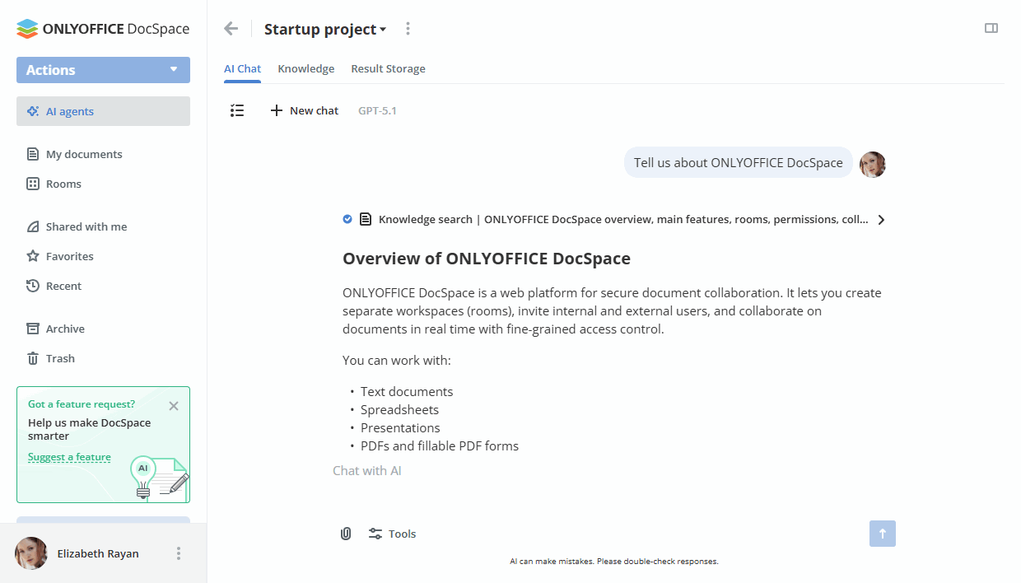Click the Suggest a feature link
This screenshot has width=1021, height=583.
69,457
